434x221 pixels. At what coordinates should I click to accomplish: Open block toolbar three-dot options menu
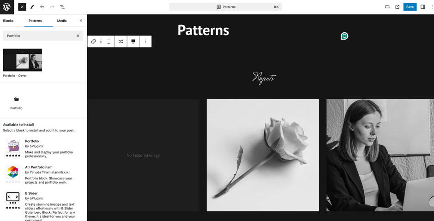click(x=145, y=42)
